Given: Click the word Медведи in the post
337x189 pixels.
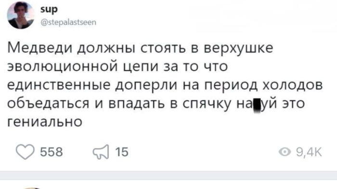Looking at the screenshot, I should pos(40,48).
